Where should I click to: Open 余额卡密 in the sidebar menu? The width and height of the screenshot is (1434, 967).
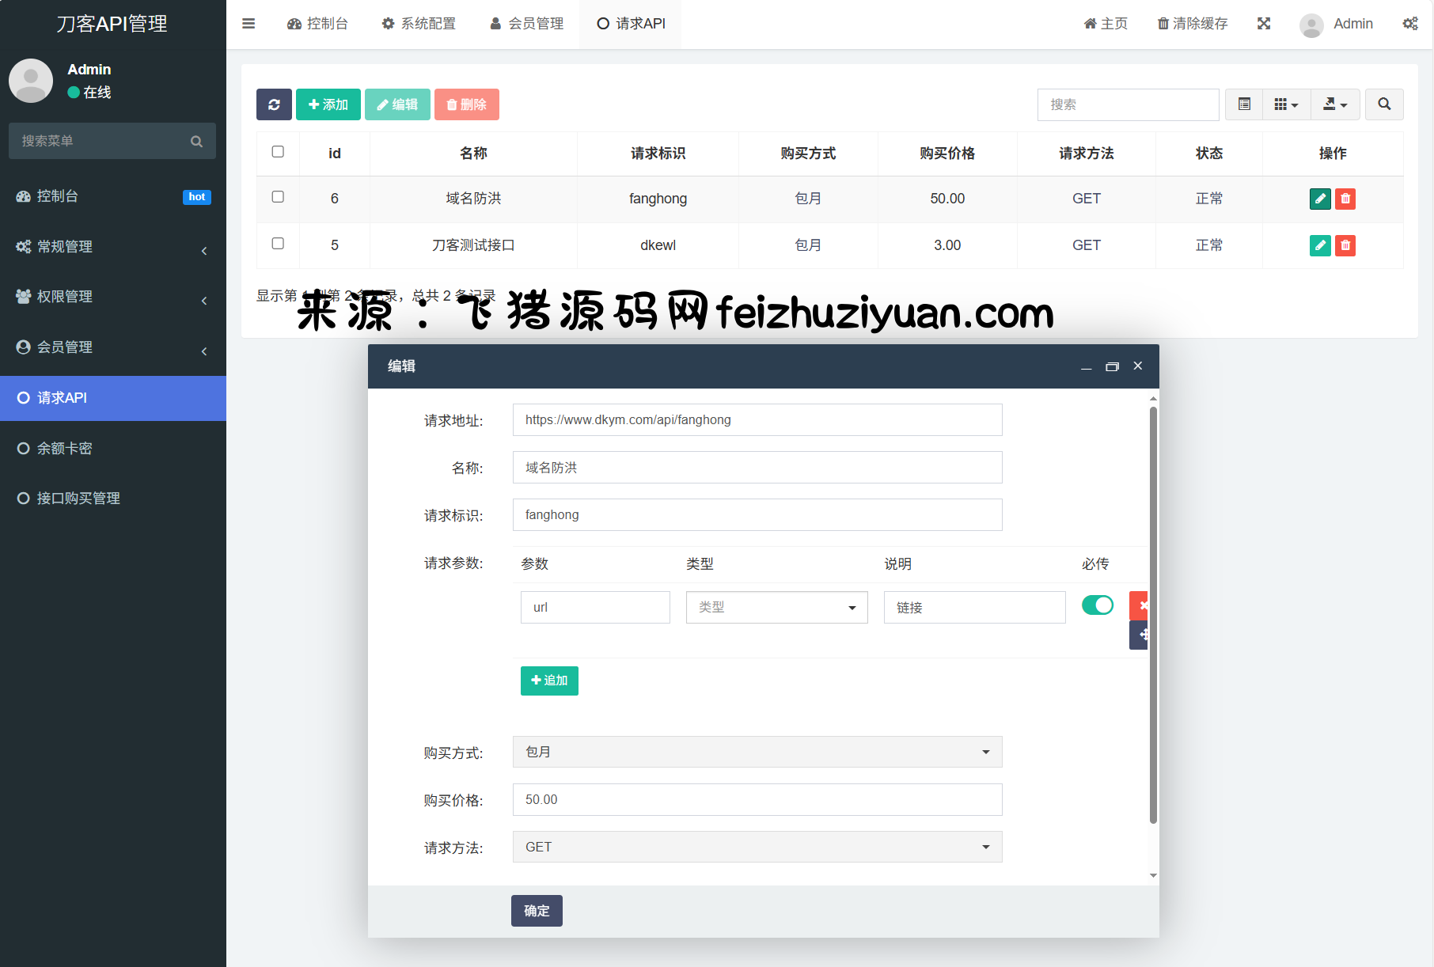[65, 449]
